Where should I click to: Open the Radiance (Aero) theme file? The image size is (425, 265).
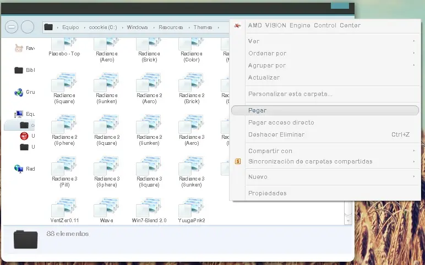[107, 50]
